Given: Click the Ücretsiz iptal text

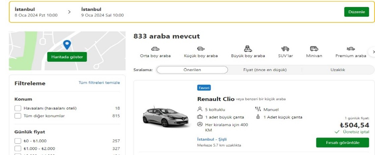Looking at the screenshot, I should click(356, 132).
